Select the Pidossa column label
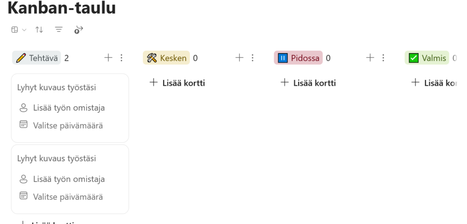467x224 pixels. 298,58
